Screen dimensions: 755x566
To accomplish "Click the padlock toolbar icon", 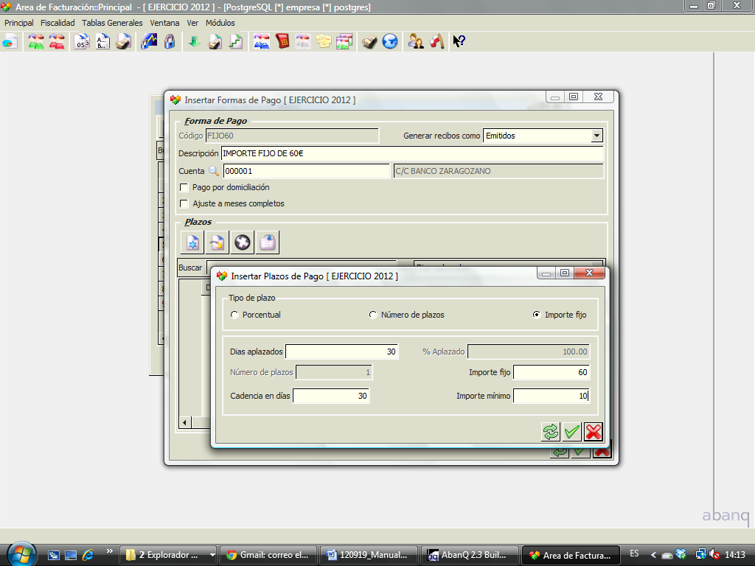I will coord(170,42).
